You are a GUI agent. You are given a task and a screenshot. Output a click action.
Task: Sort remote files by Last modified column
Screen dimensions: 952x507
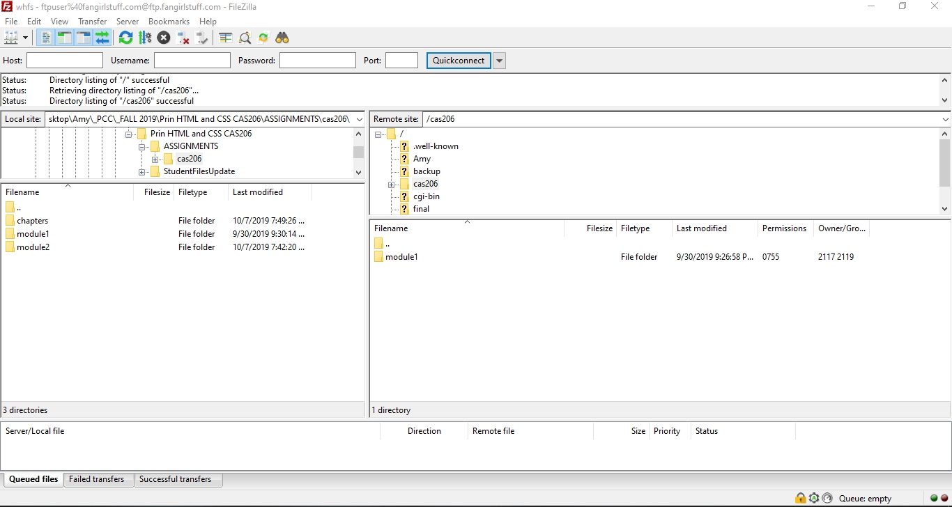pyautogui.click(x=701, y=228)
